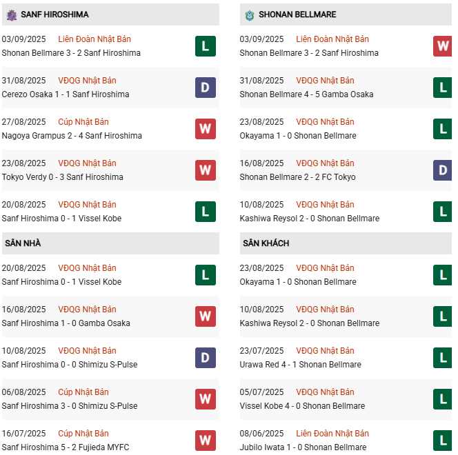Select the SÂN KHÁCH section header
This screenshot has height=455, width=458.
(266, 243)
